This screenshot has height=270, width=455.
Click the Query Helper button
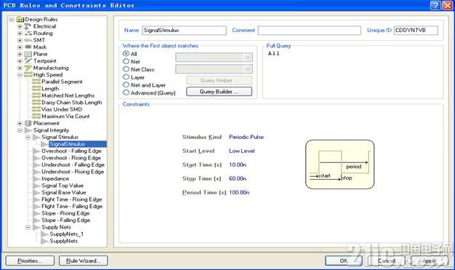click(x=219, y=80)
